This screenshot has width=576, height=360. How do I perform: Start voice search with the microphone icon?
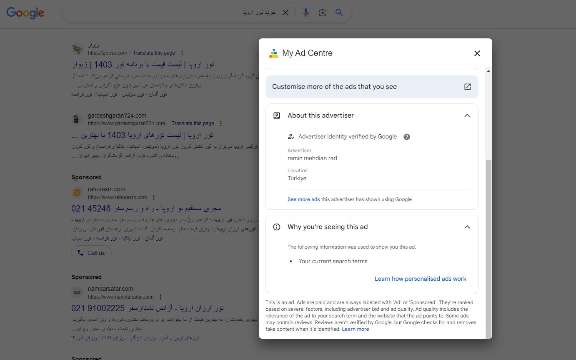point(306,13)
